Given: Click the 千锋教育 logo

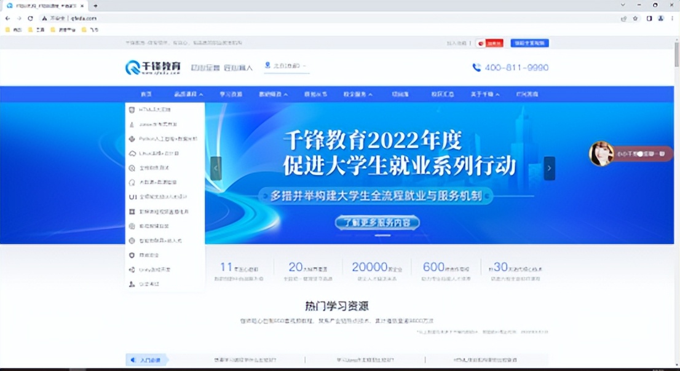Looking at the screenshot, I should 152,68.
